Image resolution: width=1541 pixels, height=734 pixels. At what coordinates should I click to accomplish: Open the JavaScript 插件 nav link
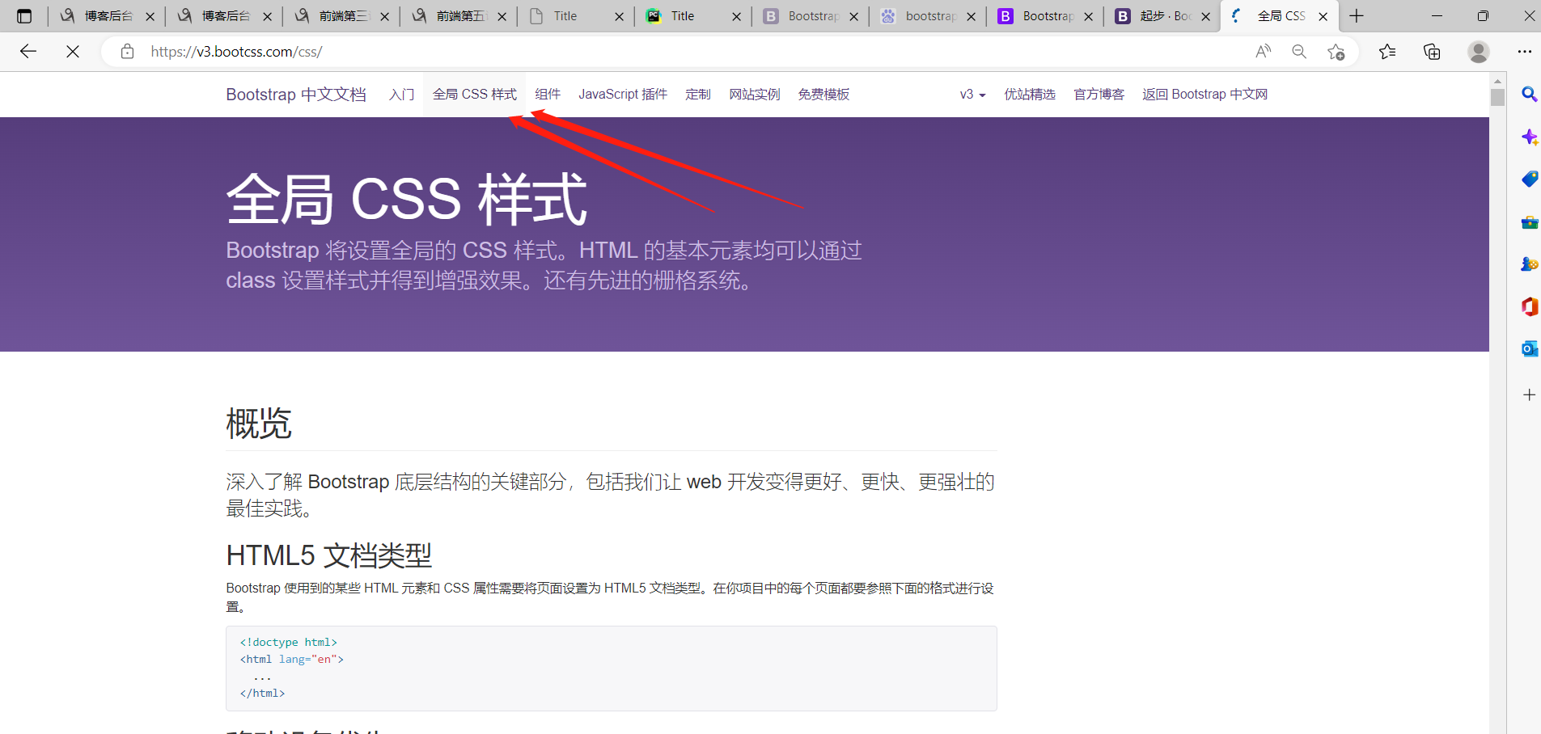(623, 95)
